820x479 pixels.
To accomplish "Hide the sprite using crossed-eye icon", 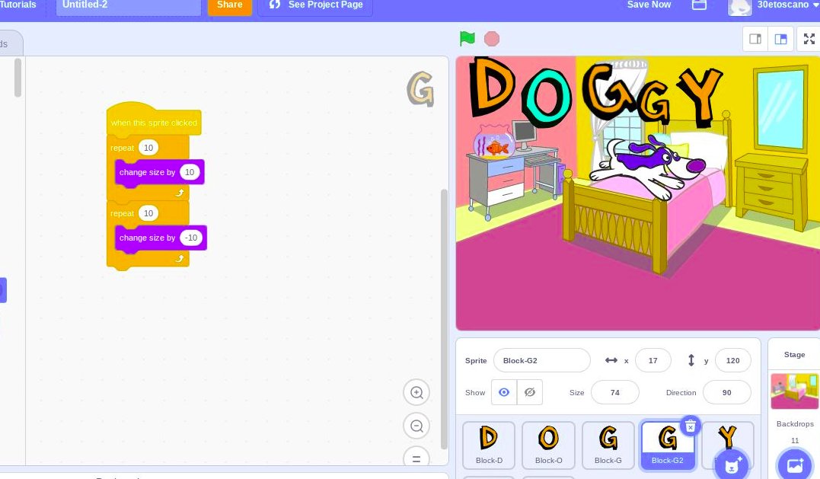I will tap(530, 392).
